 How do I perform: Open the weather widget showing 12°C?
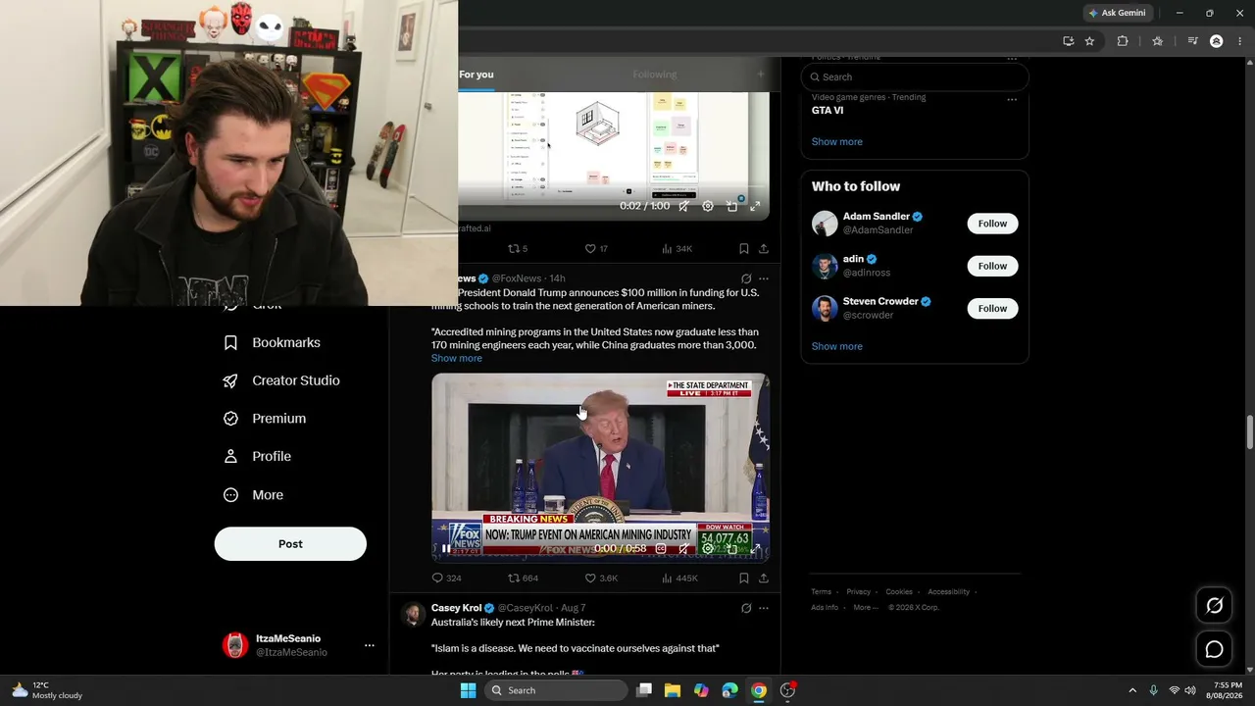point(46,690)
